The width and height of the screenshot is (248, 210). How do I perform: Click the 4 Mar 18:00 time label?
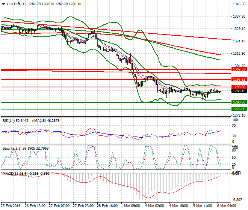tap(178, 206)
